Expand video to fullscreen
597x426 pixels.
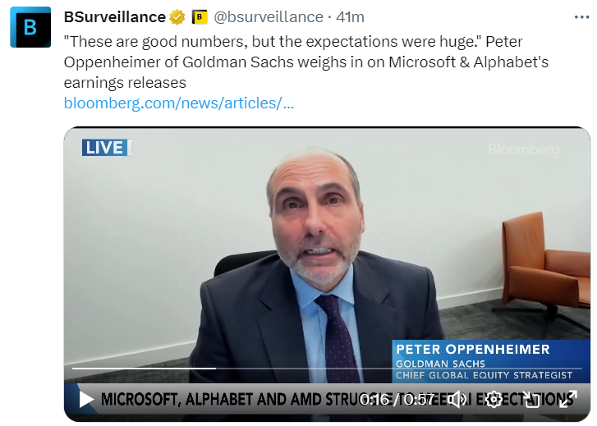(567, 400)
